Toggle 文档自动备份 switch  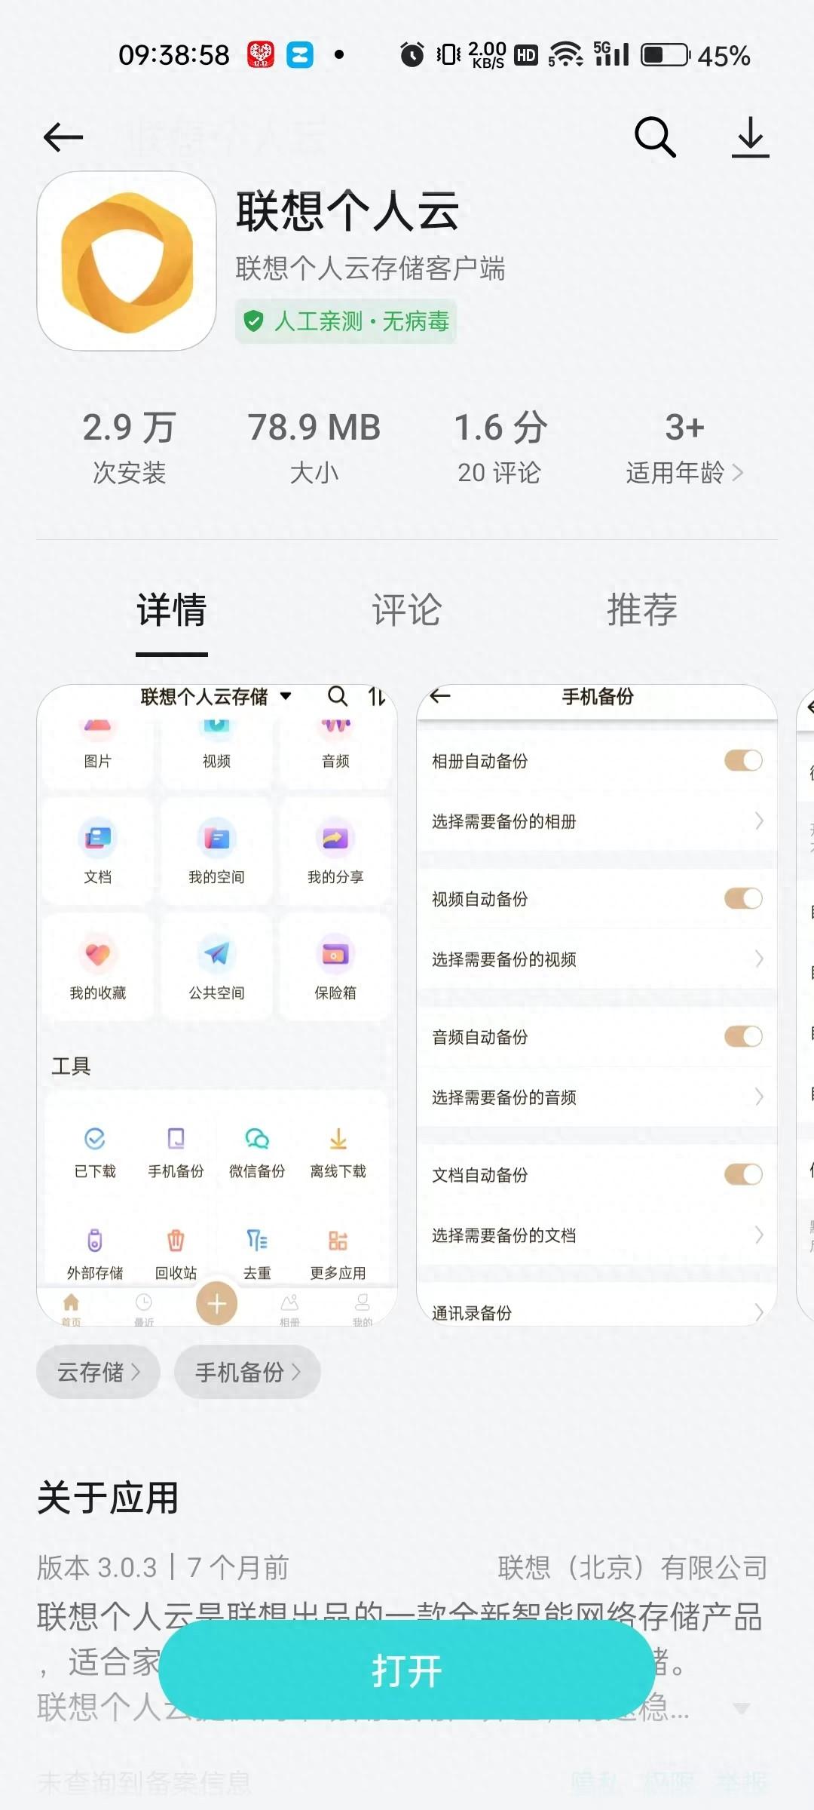tap(743, 1174)
